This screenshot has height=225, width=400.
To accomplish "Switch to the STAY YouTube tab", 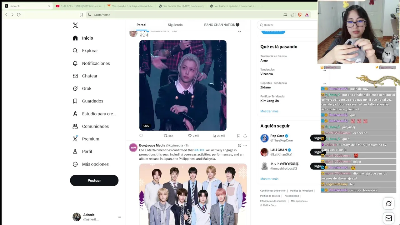I will 79,6.
